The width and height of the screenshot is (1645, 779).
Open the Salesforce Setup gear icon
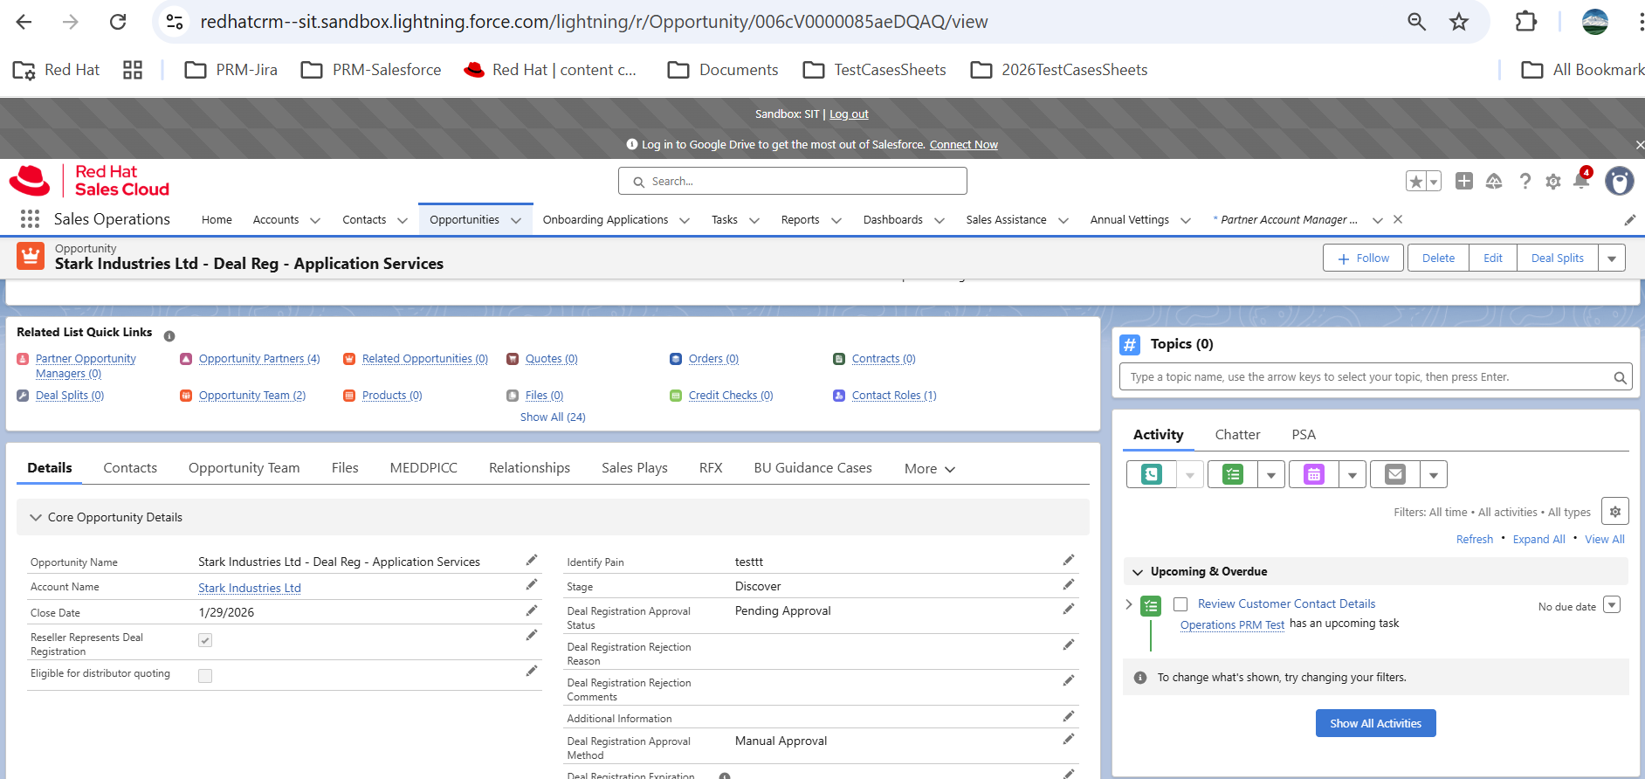(1552, 182)
